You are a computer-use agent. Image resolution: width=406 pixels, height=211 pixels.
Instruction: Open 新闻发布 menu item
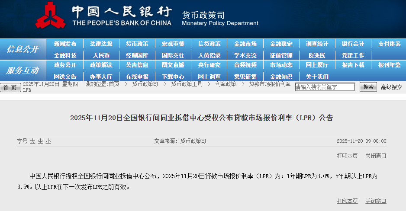click(65, 44)
